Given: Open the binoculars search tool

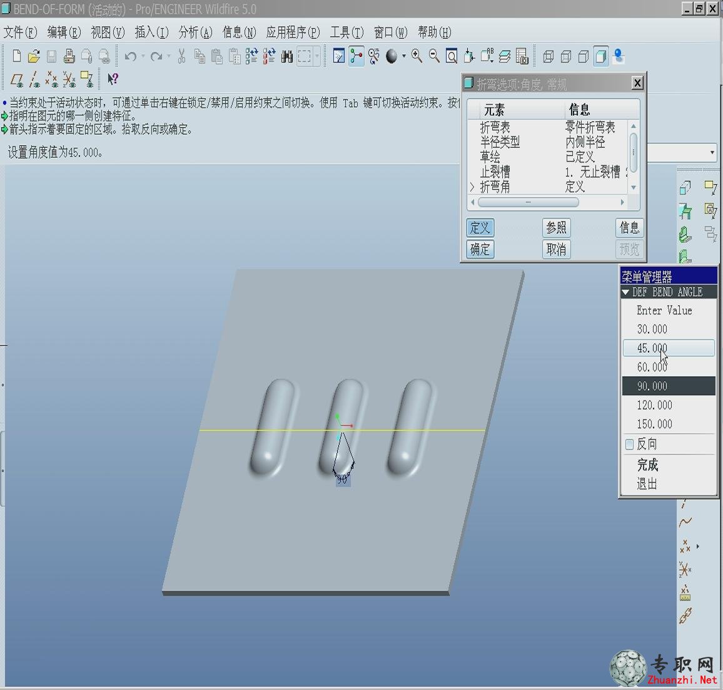Looking at the screenshot, I should [287, 56].
